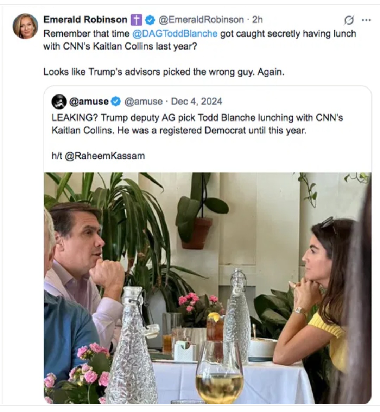Viewport: 380px width, 412px height.
Task: Click the verified badge next to @amuse
Action: point(115,102)
